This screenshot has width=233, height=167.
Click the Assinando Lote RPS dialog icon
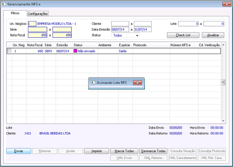click(93, 83)
